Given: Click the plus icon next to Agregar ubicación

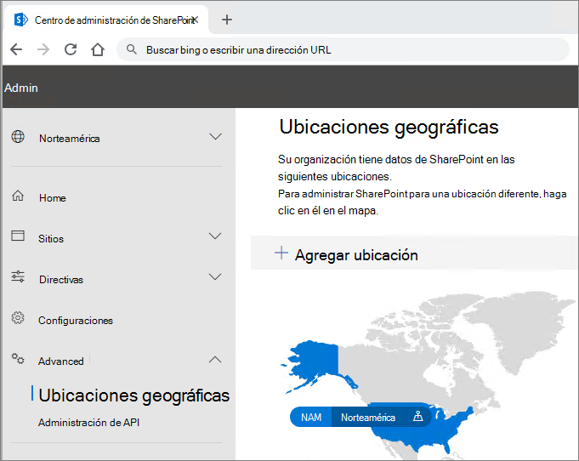Looking at the screenshot, I should 281,253.
